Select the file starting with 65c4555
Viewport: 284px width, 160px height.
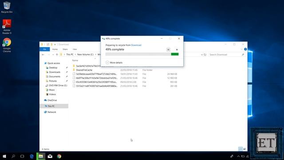tap(96, 82)
